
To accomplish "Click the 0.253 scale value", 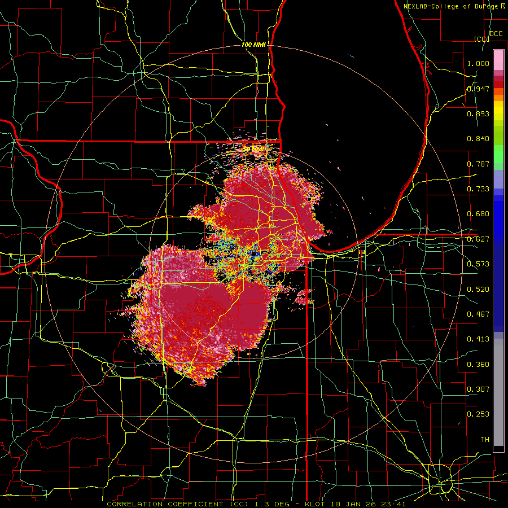I will pyautogui.click(x=478, y=414).
